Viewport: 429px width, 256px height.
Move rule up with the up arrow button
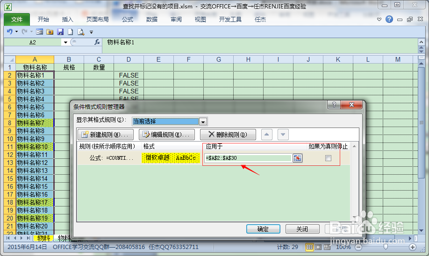[266, 135]
